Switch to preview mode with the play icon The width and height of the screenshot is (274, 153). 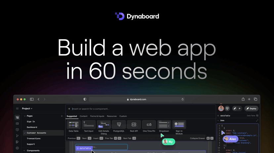(x=240, y=109)
